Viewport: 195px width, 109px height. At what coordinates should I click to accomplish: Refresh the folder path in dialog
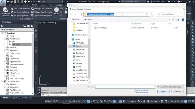pyautogui.click(x=152, y=15)
